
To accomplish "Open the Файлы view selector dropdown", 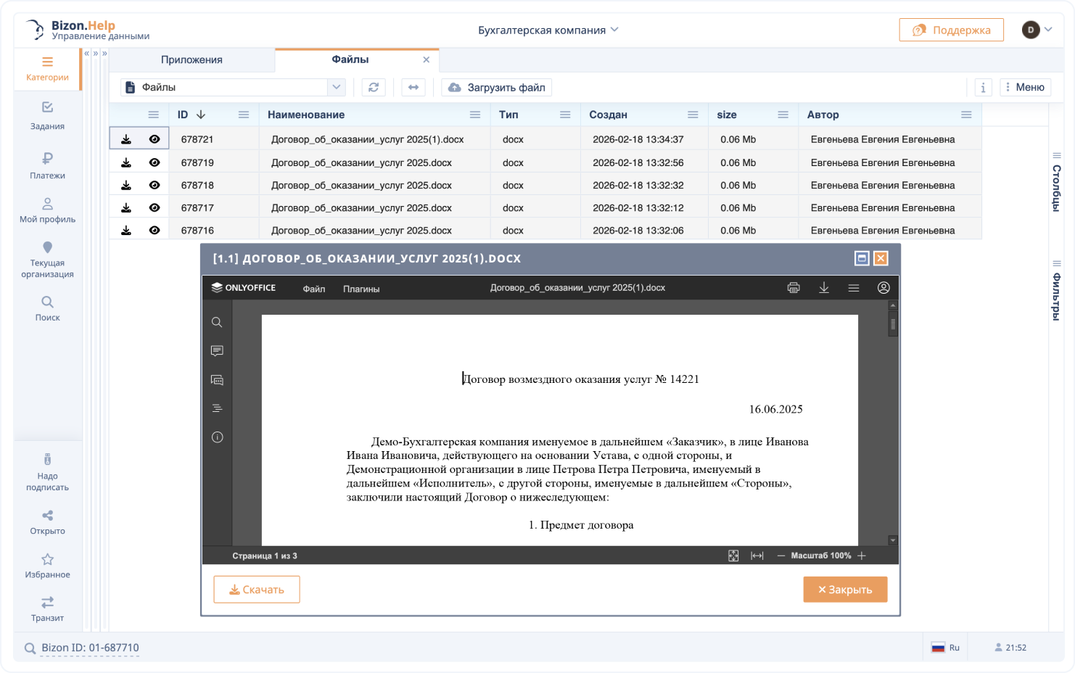I will point(336,87).
